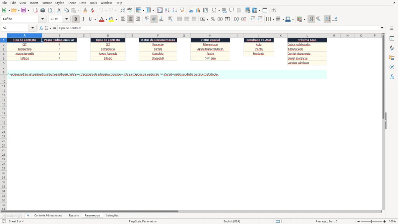Screen dimensions: 398x224
Task: Click into the formula input line
Action: coord(218,28)
